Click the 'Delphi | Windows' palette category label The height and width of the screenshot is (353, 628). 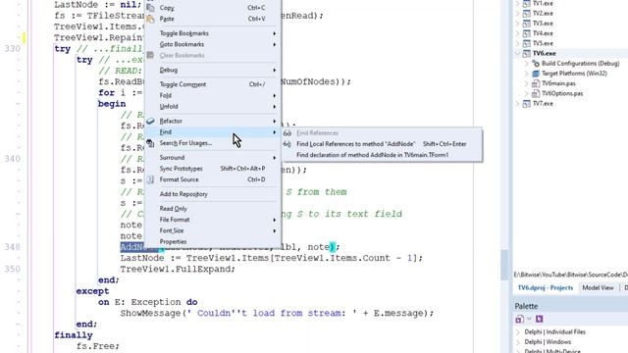click(x=548, y=342)
